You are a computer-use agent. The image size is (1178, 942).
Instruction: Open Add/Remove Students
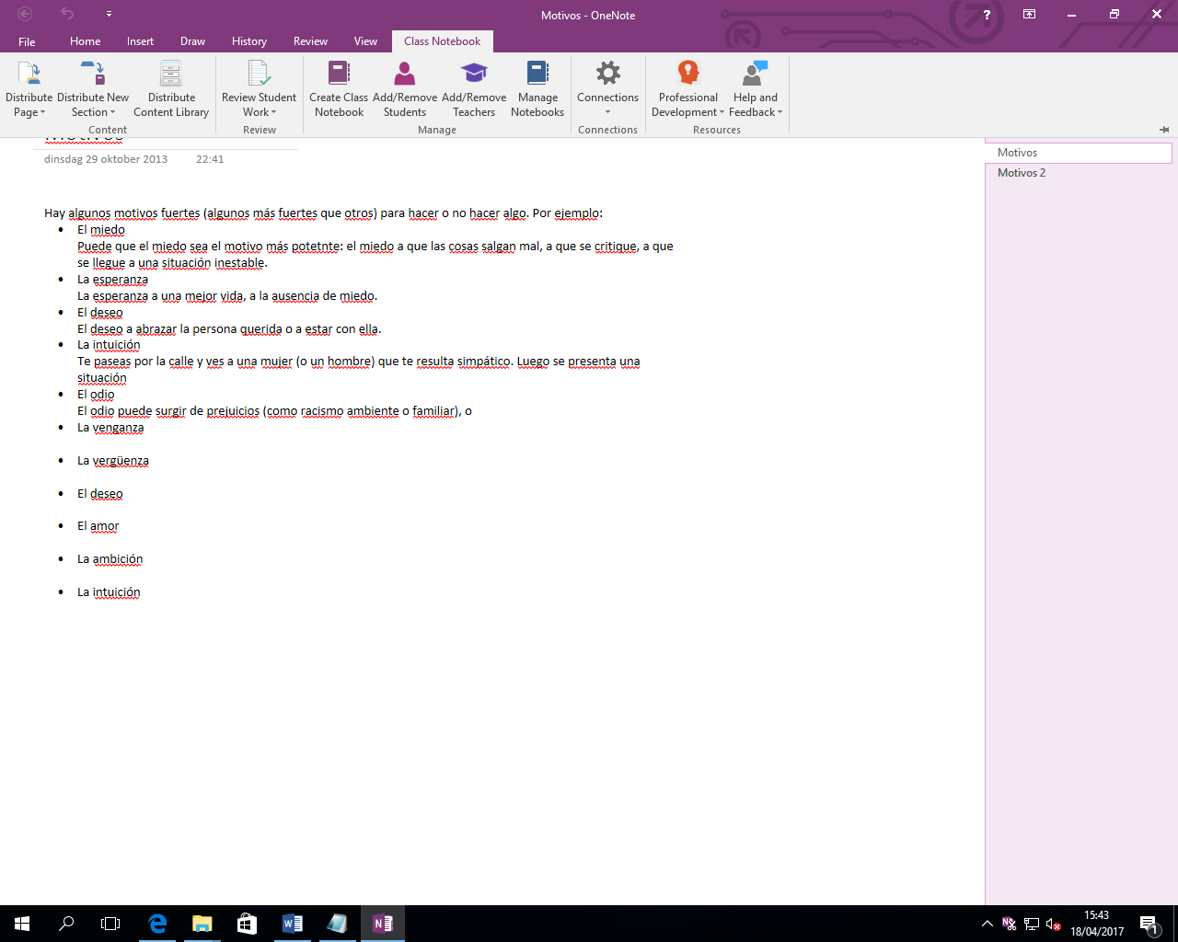pos(404,74)
